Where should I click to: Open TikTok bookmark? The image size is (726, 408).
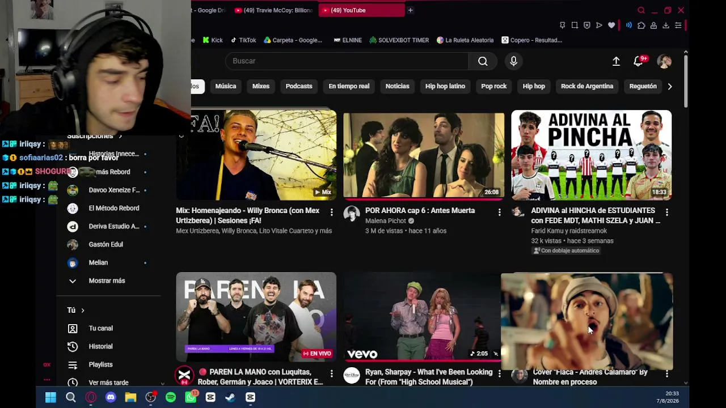(x=243, y=40)
